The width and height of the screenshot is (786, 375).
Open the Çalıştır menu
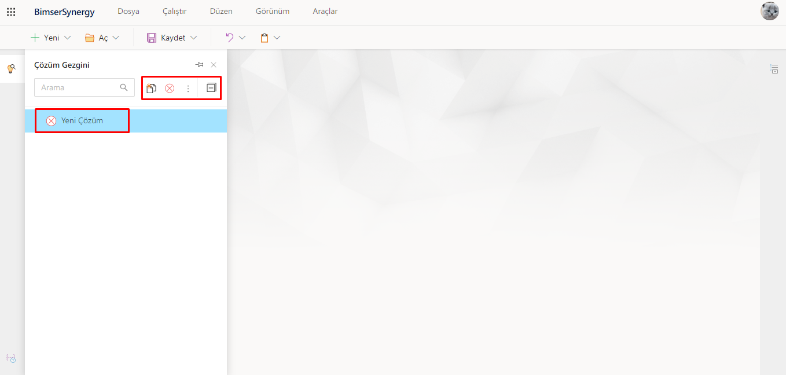click(175, 12)
